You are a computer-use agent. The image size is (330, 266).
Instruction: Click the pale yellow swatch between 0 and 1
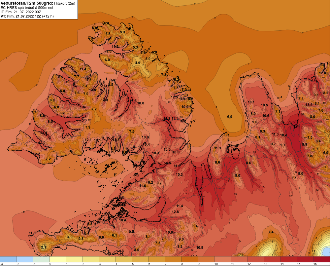[x=58, y=259]
